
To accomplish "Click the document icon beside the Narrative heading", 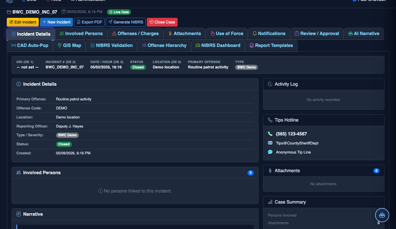I will (x=19, y=214).
